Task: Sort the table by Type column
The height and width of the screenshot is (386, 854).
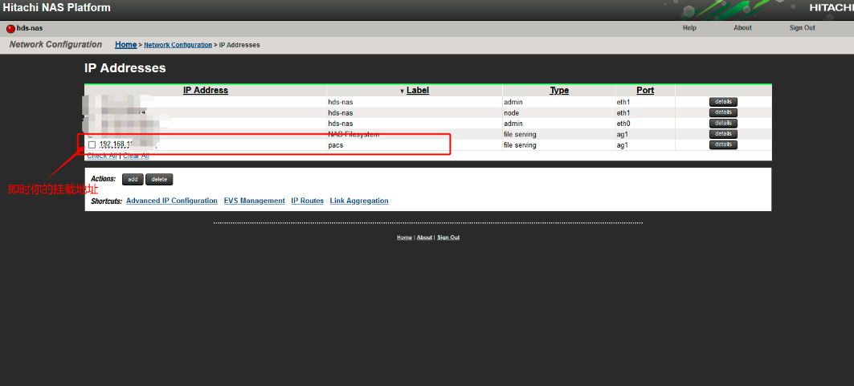Action: pyautogui.click(x=559, y=90)
